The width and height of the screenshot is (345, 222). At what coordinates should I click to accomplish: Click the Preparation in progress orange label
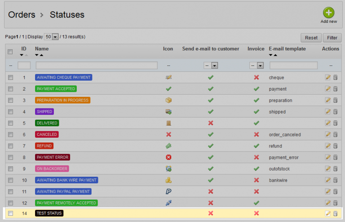(62, 100)
